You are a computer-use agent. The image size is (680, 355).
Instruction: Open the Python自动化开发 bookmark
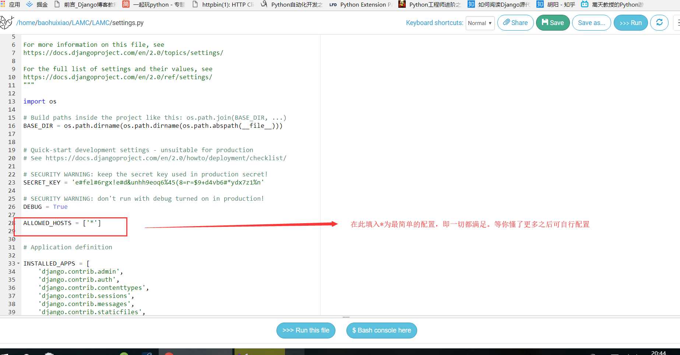292,4
